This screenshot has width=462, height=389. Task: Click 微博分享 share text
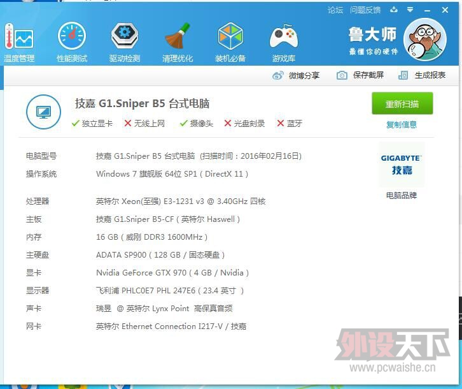[x=304, y=76]
